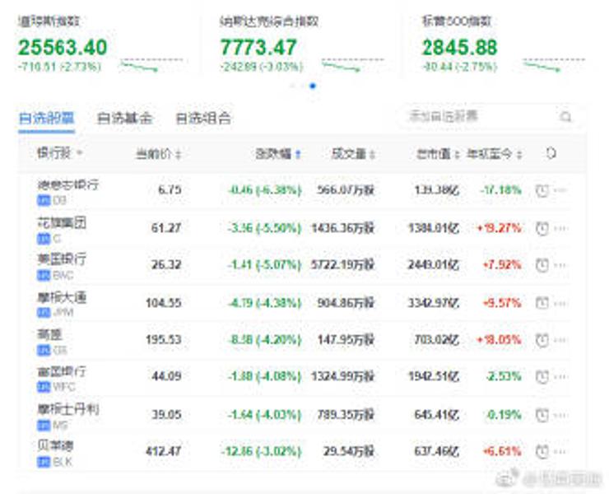Sort the list by 成交量 column

coord(353,154)
